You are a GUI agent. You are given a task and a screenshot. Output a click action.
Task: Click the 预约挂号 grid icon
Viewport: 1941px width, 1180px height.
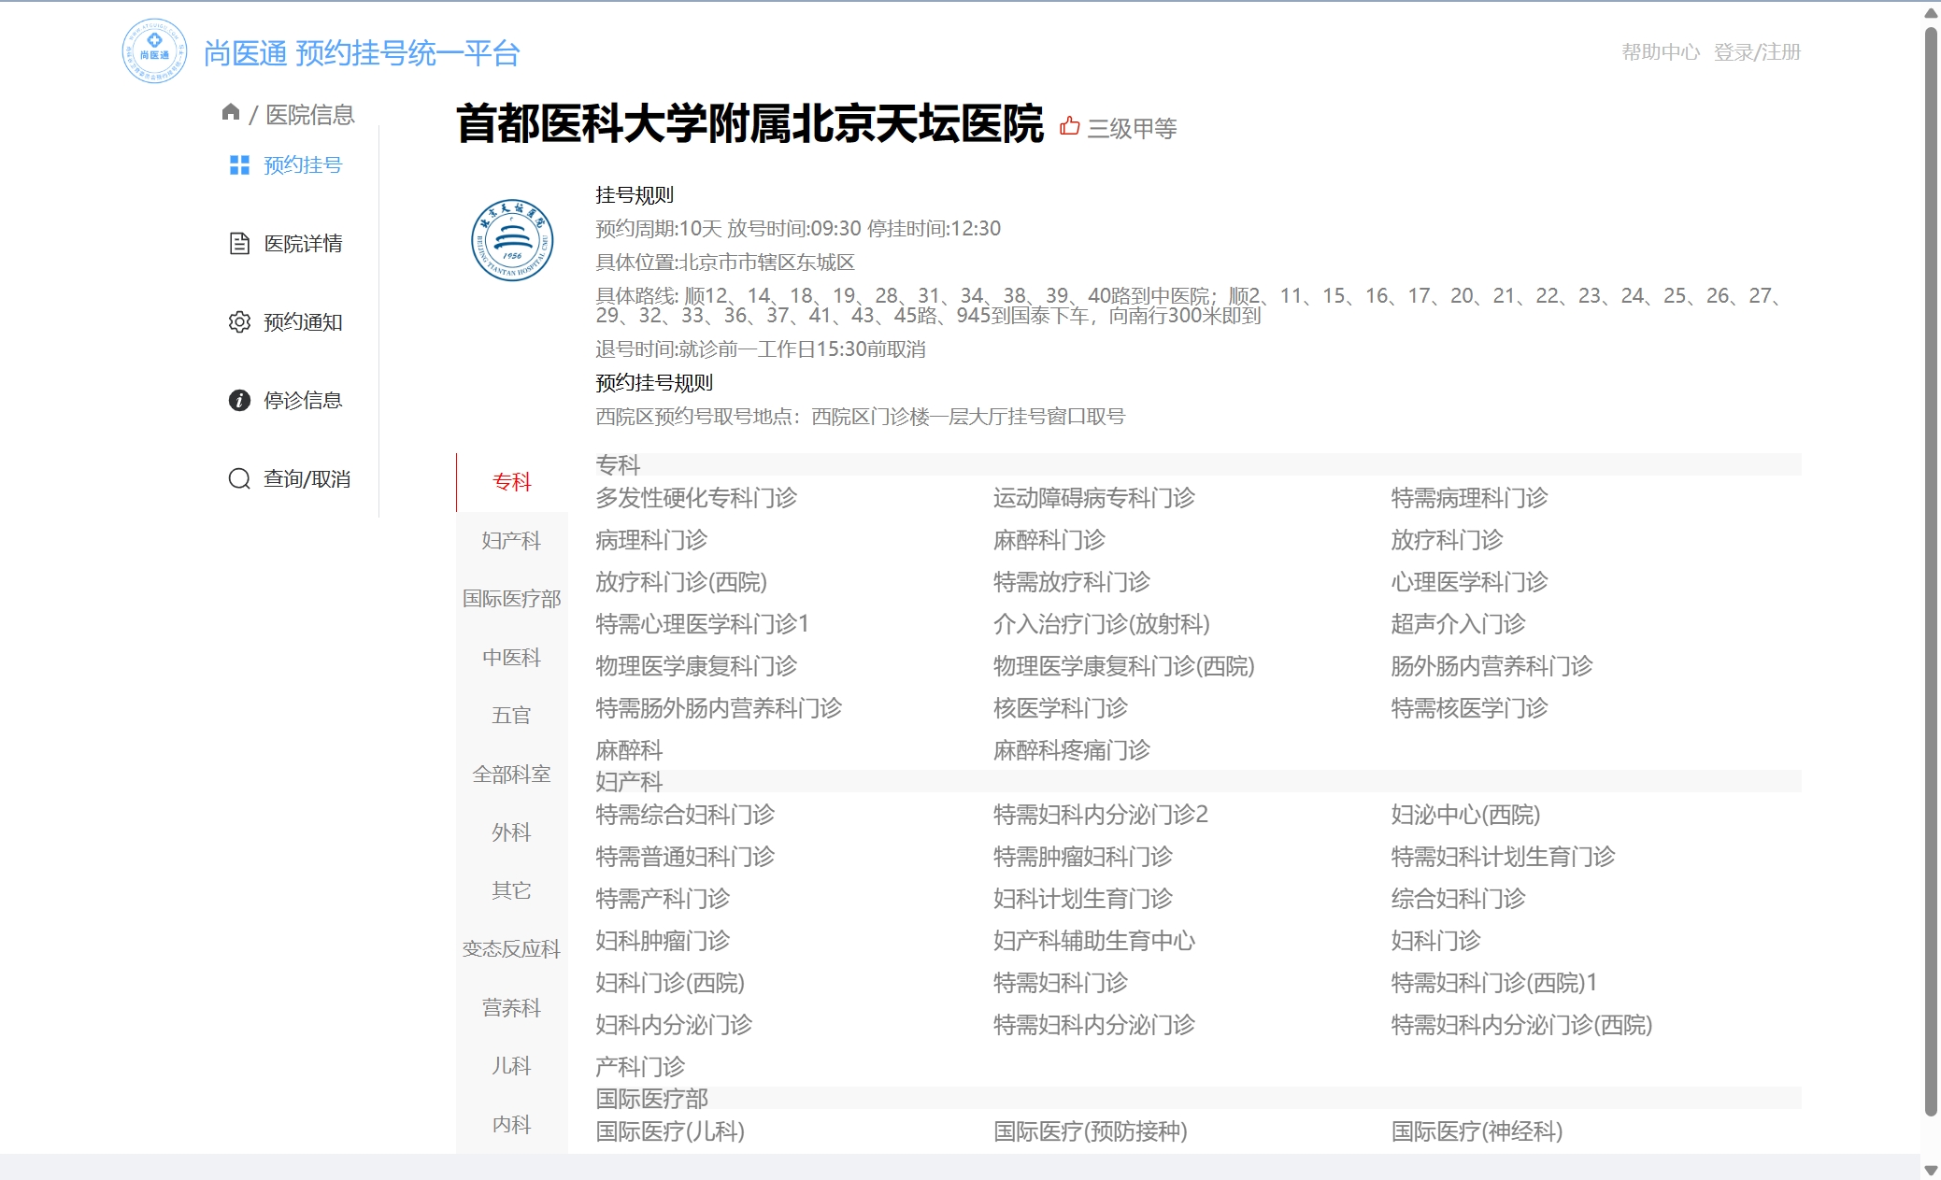tap(239, 165)
